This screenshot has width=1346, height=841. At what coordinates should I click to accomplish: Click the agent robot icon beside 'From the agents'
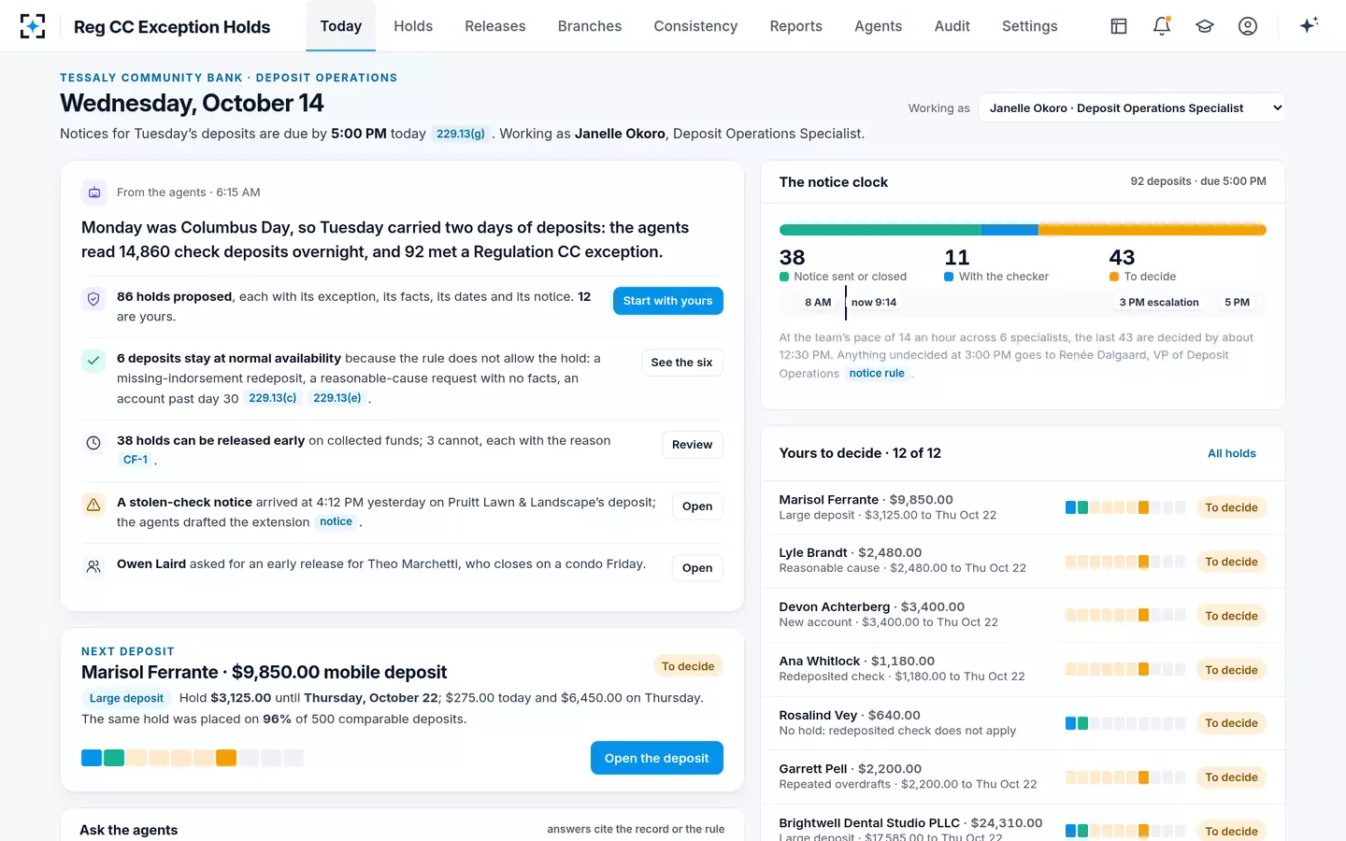94,192
